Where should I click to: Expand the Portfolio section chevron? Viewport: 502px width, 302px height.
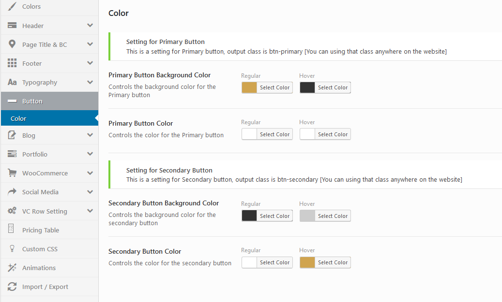click(90, 154)
